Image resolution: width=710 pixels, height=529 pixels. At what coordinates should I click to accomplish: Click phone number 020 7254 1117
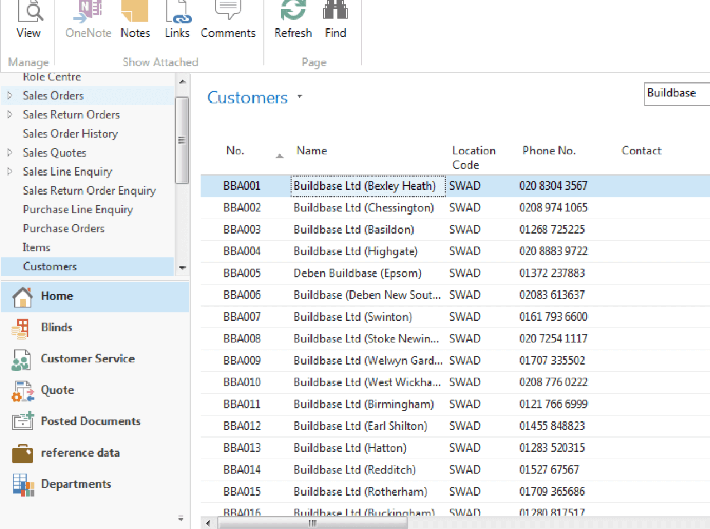point(553,338)
